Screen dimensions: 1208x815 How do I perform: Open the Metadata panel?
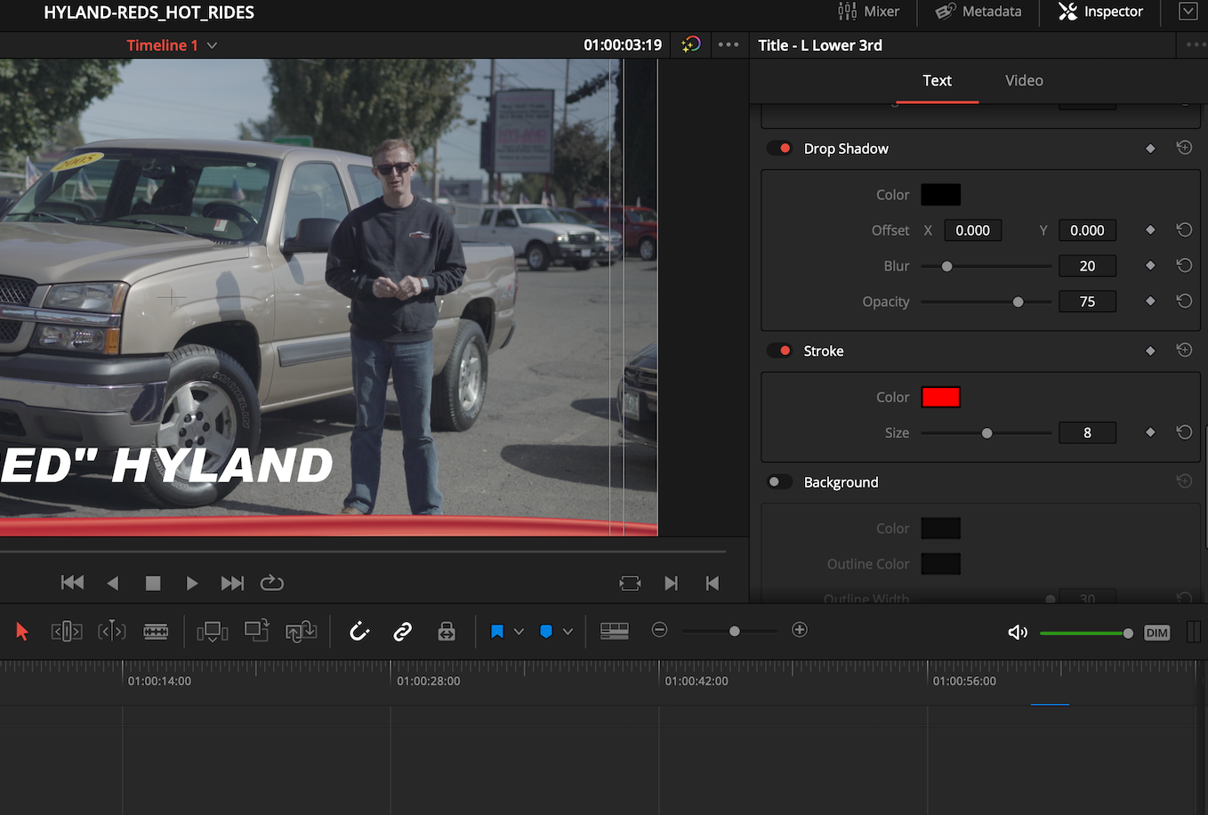pos(978,12)
